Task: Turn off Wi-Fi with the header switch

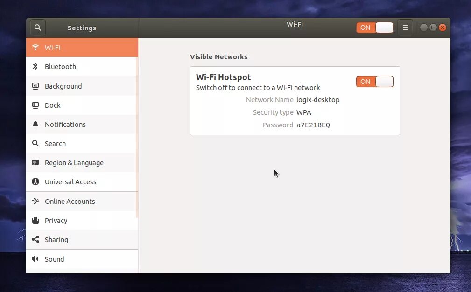Action: point(374,28)
